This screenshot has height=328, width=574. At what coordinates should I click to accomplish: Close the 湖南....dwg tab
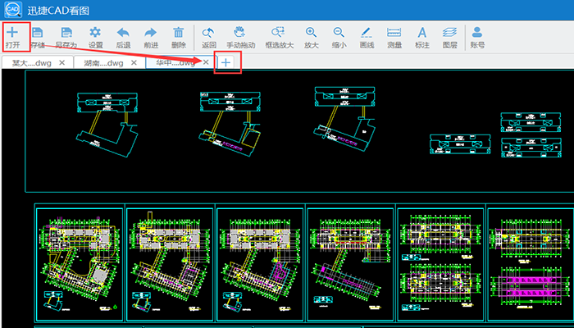[134, 62]
